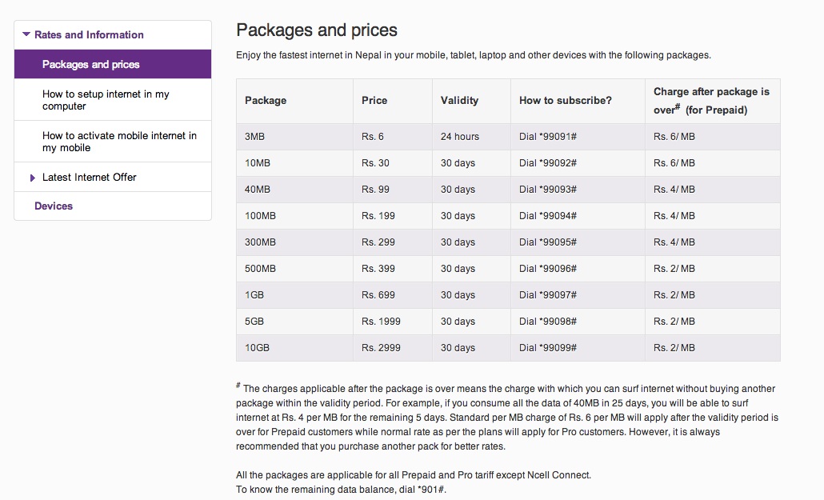Click the Dial *99098# subscribe code
This screenshot has height=500, width=824.
coord(548,322)
